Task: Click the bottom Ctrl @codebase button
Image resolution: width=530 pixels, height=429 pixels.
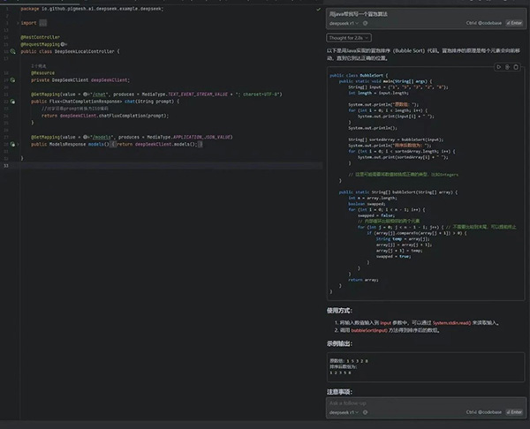Action: [x=484, y=411]
